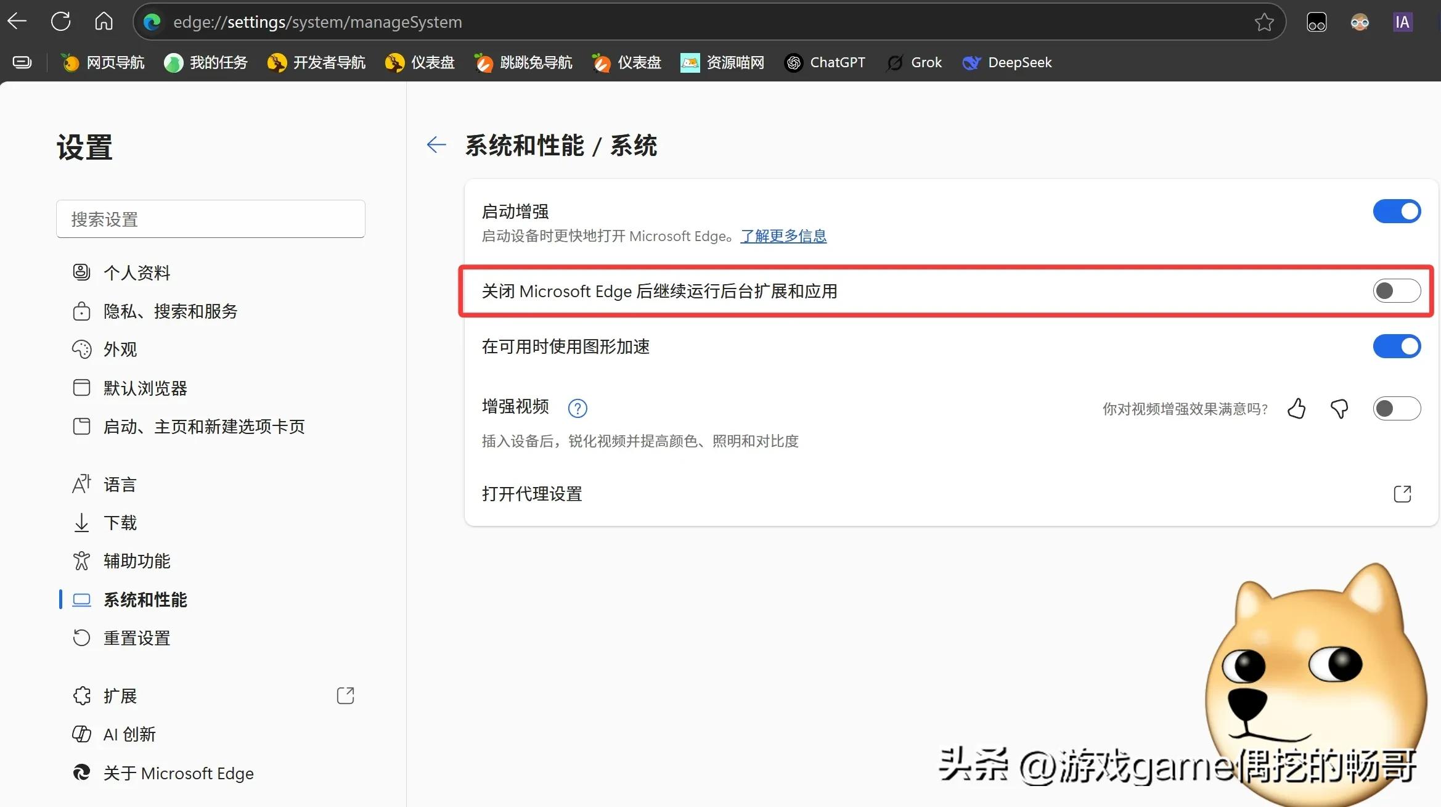Enable background extensions after closing Edge

coord(1397,291)
